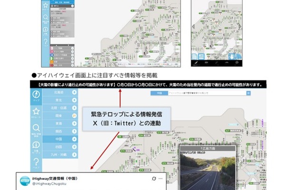Select 四国 region row
The height and width of the screenshot is (190, 290).
tap(60, 147)
